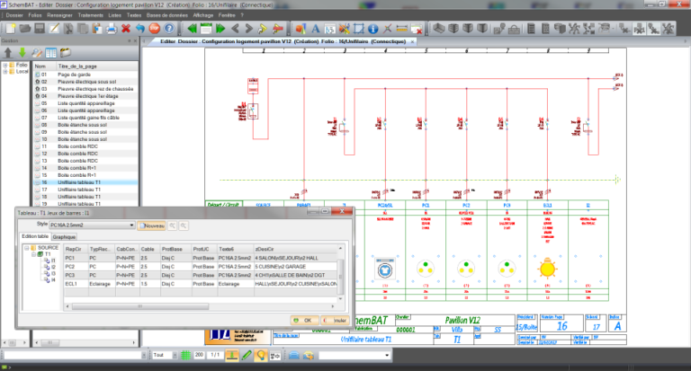Image resolution: width=691 pixels, height=371 pixels.
Task: Click the green down arrow in Gestion panel
Action: (22, 53)
